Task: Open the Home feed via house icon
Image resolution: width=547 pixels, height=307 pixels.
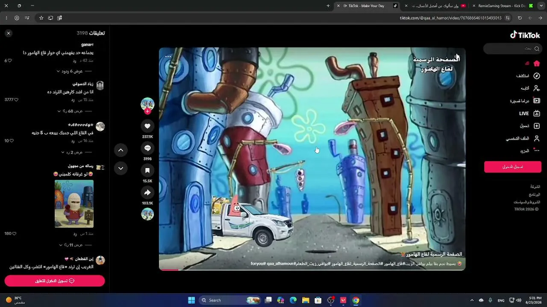Action: click(537, 63)
